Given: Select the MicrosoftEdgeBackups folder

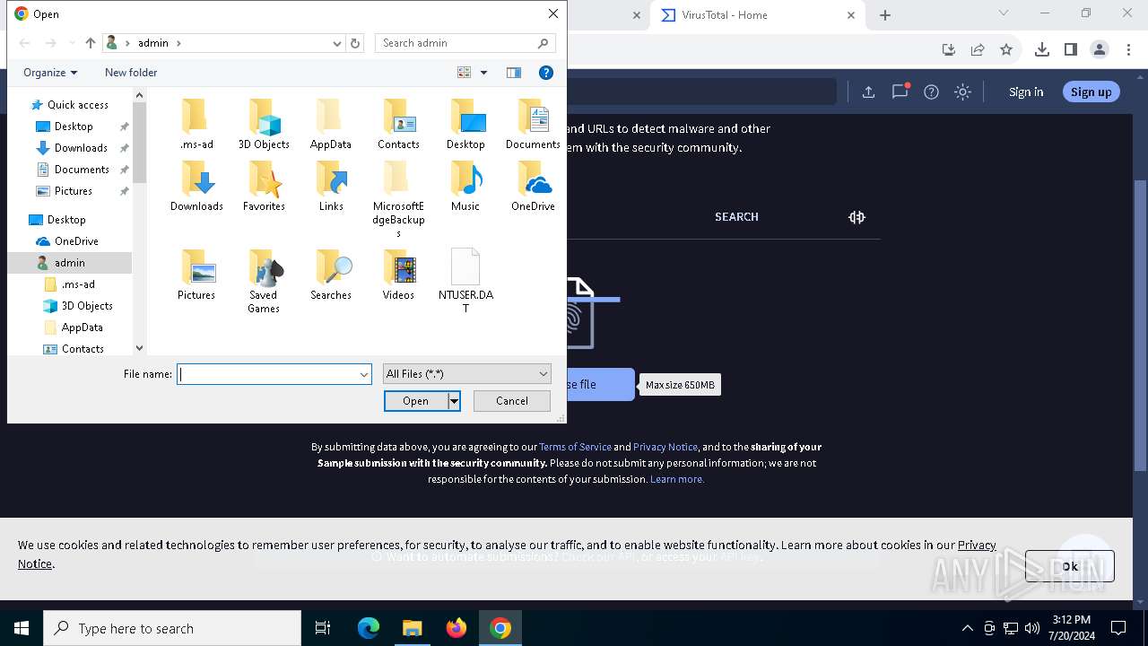Looking at the screenshot, I should point(398,200).
